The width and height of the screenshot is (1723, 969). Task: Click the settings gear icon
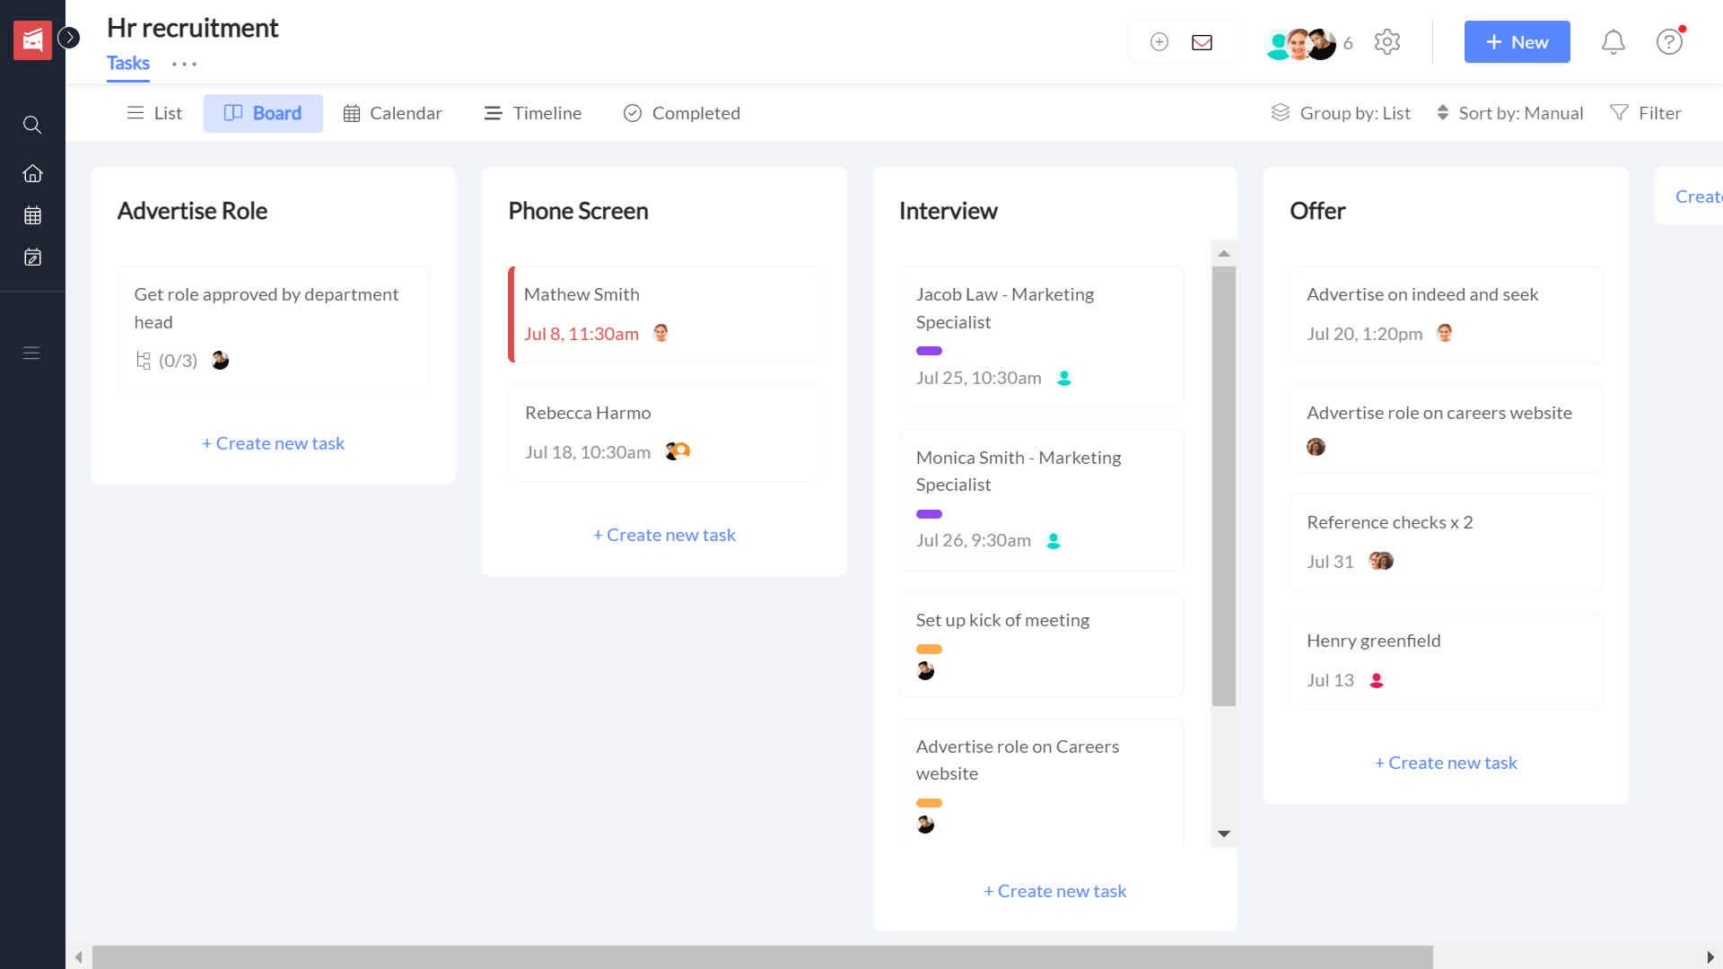click(x=1386, y=41)
